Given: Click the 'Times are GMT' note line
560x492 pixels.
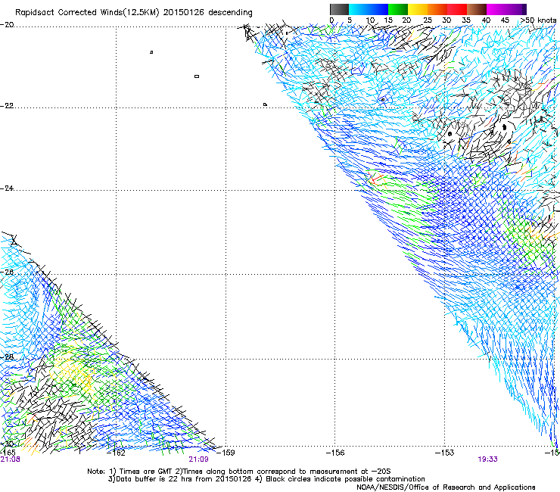Looking at the screenshot, I should coord(239,472).
